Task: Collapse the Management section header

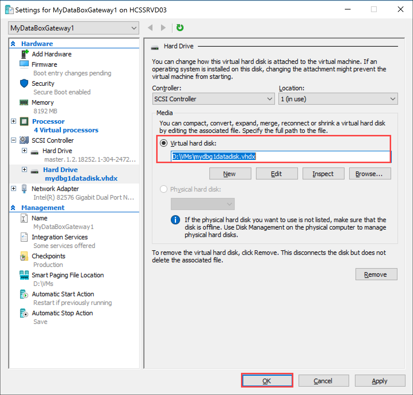Action: pyautogui.click(x=13, y=208)
